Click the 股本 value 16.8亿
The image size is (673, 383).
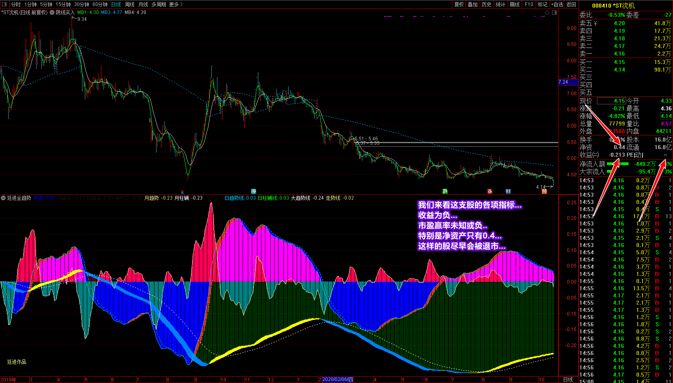coord(663,140)
